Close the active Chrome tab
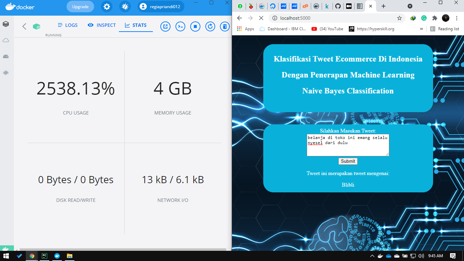This screenshot has width=464, height=261. (370, 6)
